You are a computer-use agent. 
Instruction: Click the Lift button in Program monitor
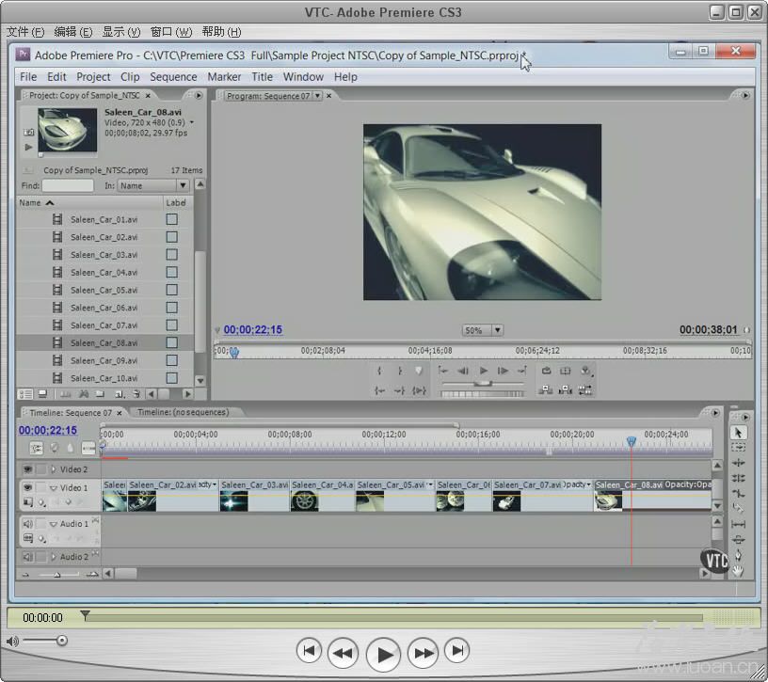[546, 389]
